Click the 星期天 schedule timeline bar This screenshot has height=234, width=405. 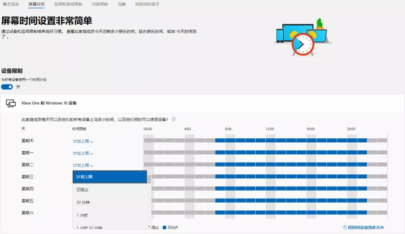tap(265, 141)
